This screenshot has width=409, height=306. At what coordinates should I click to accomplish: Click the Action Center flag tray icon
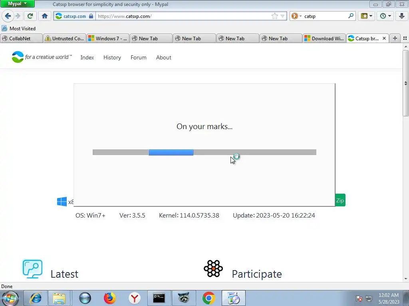[359, 298]
